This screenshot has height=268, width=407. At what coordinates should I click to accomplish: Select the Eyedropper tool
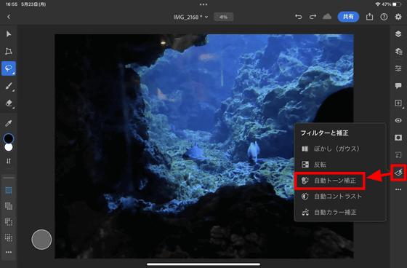[x=9, y=123]
